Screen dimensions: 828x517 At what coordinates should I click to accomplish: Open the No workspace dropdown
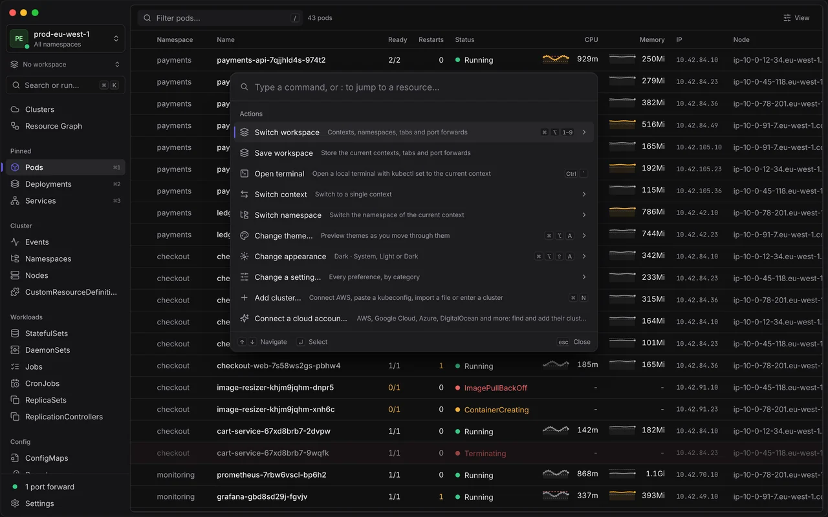click(x=65, y=65)
